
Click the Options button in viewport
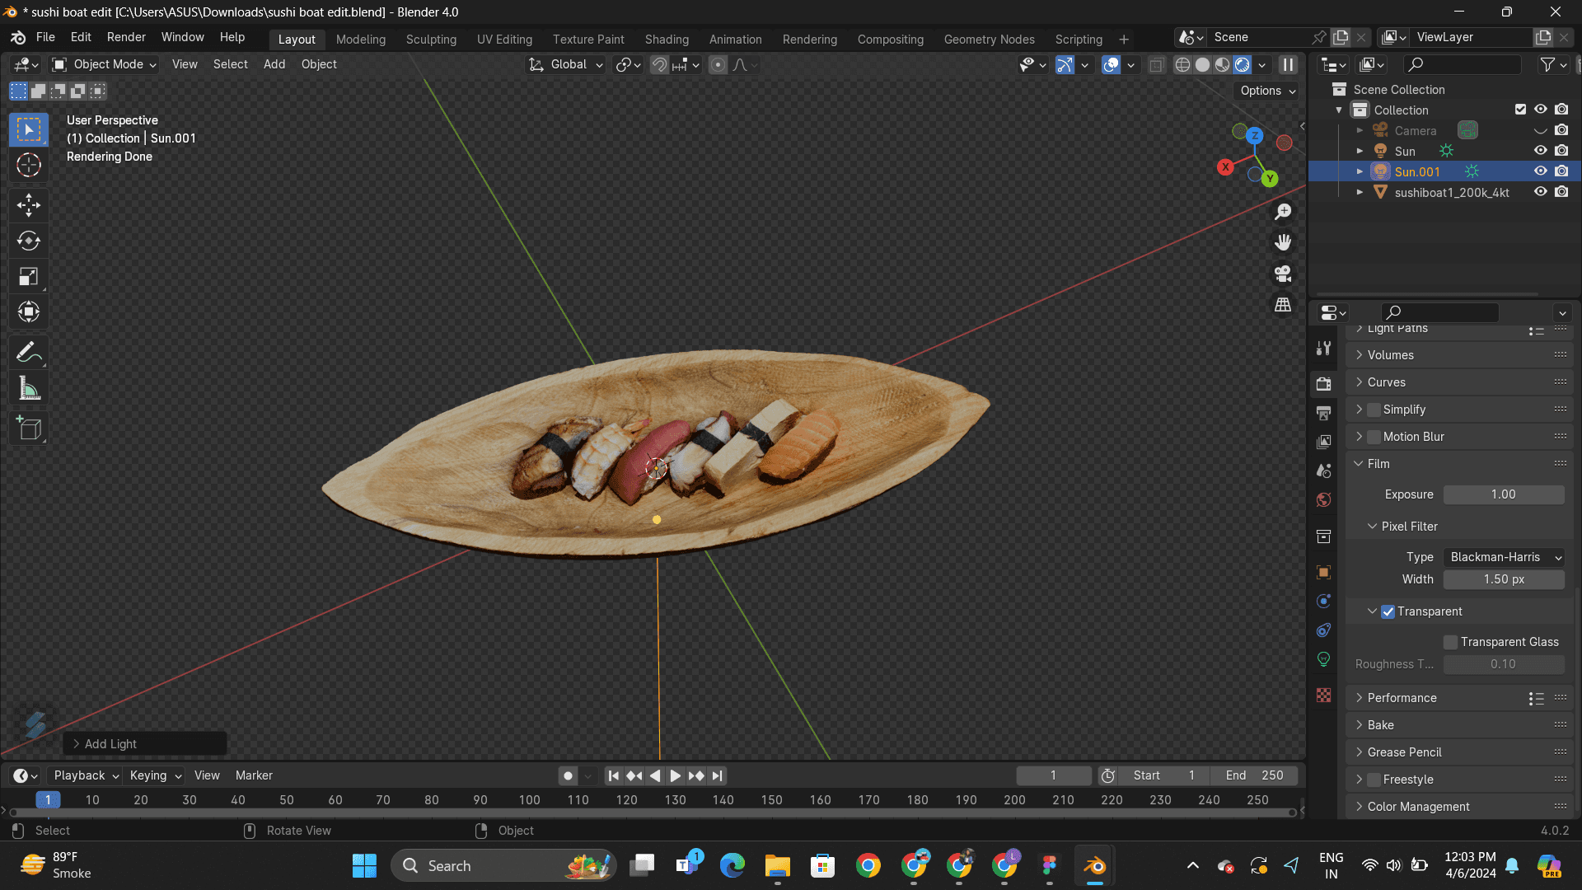(x=1267, y=91)
